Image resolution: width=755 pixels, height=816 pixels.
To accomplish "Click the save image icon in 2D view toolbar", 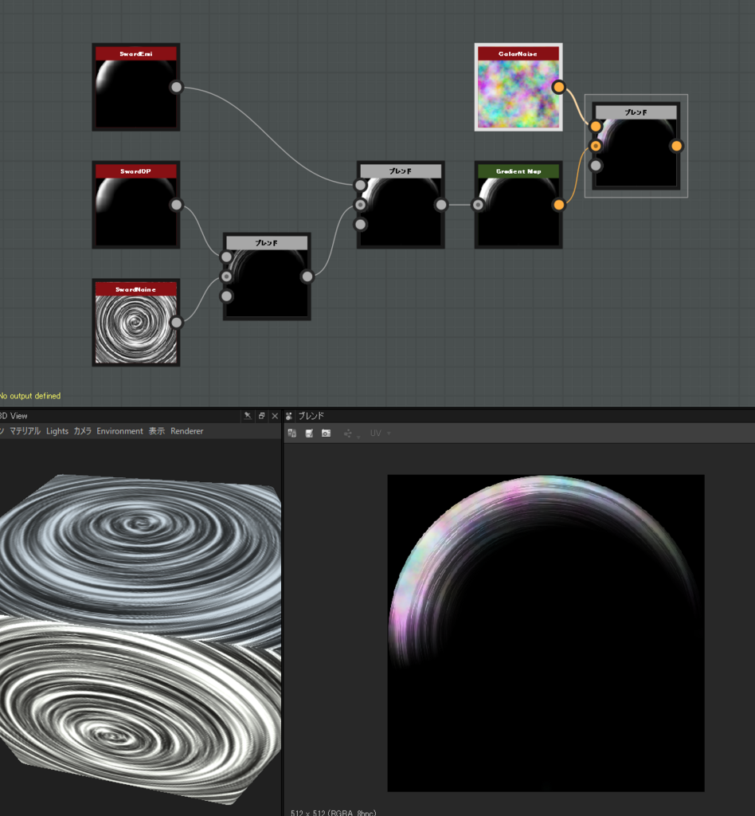I will pyautogui.click(x=309, y=433).
